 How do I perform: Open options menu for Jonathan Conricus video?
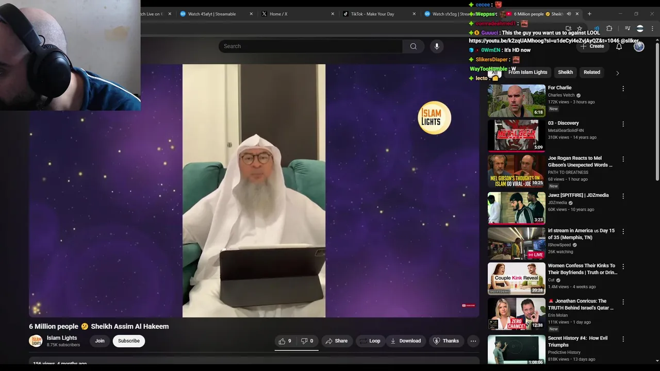pos(623,302)
